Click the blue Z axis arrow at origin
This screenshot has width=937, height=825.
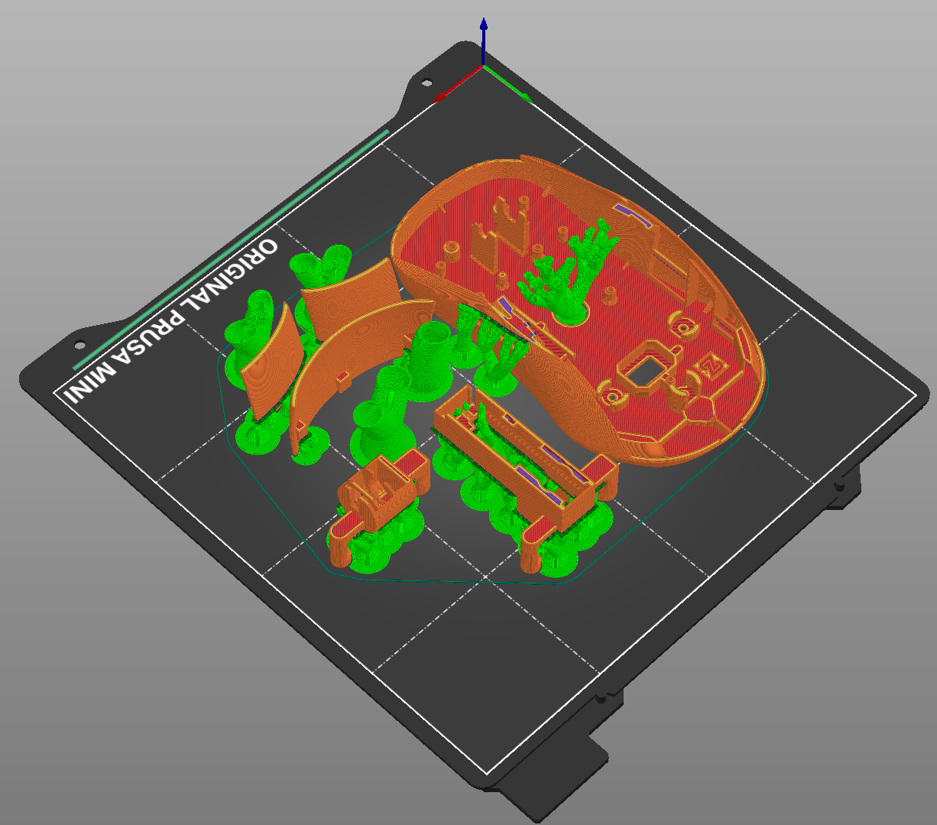coord(483,42)
